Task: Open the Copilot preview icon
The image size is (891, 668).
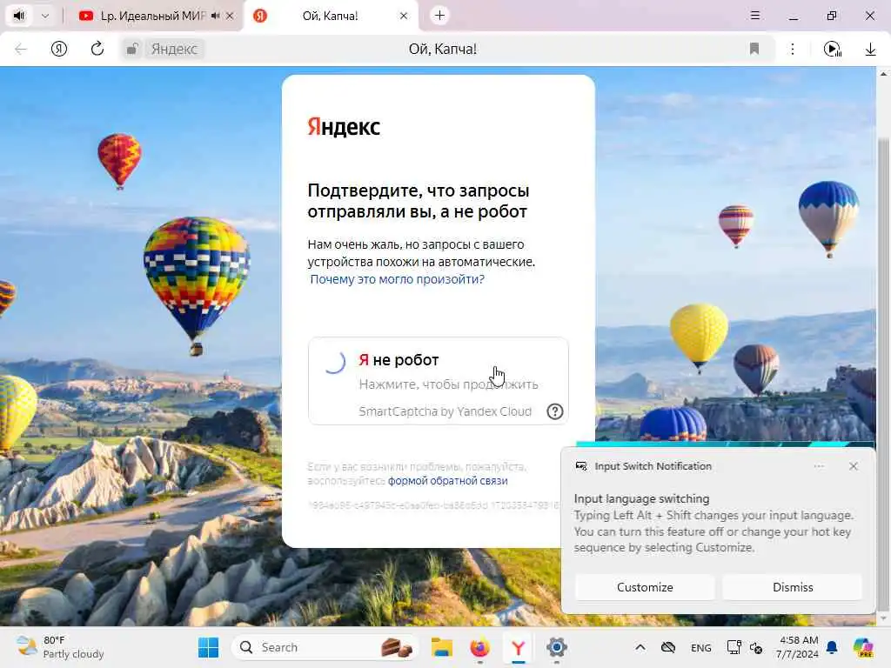Action: click(863, 647)
